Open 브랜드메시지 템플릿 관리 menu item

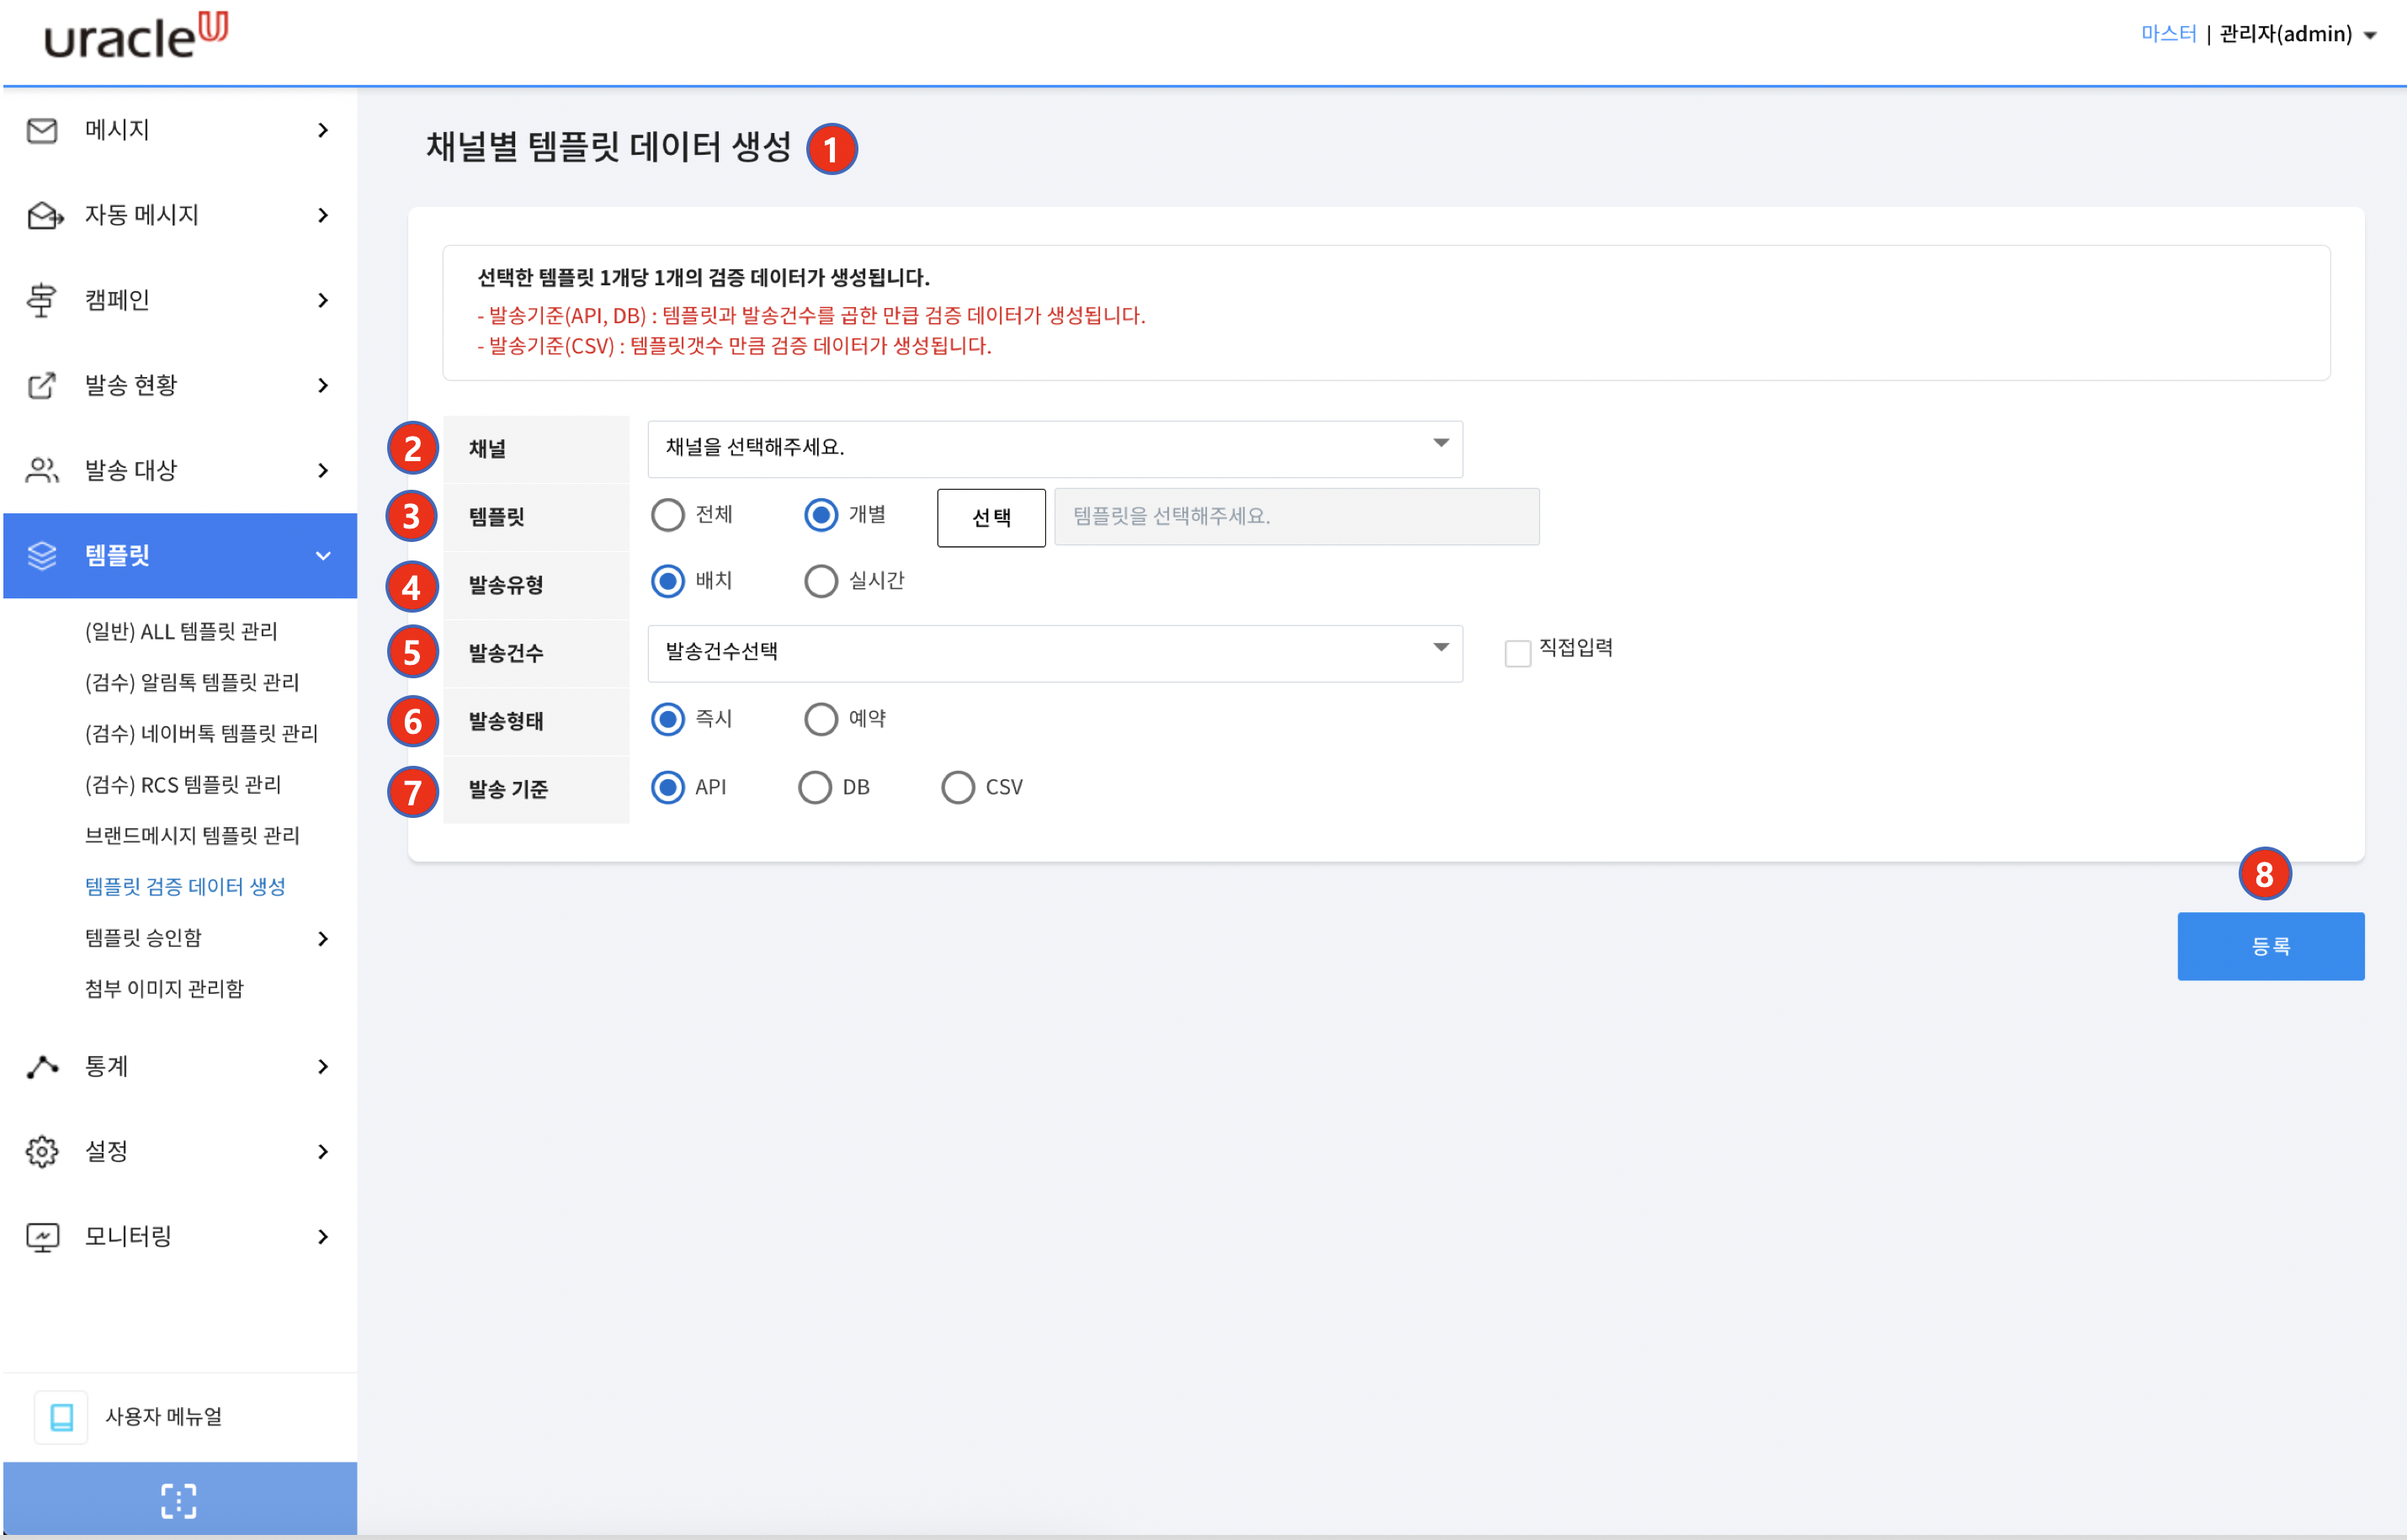point(192,835)
